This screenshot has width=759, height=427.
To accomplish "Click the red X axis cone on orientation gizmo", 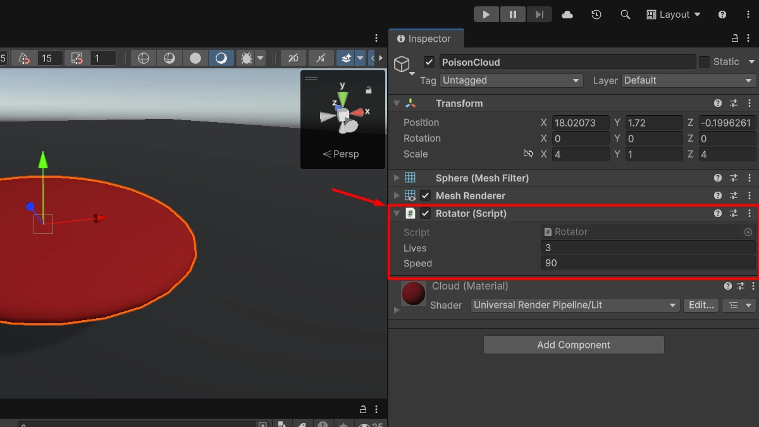I will click(x=357, y=113).
